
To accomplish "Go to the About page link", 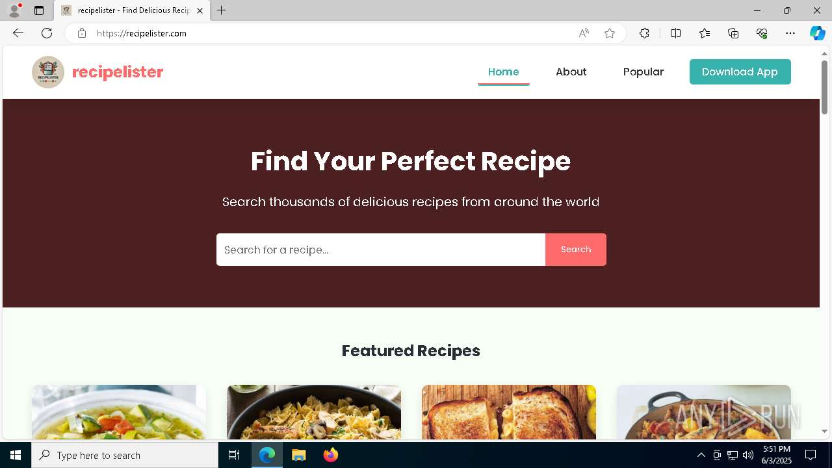I will click(x=571, y=72).
